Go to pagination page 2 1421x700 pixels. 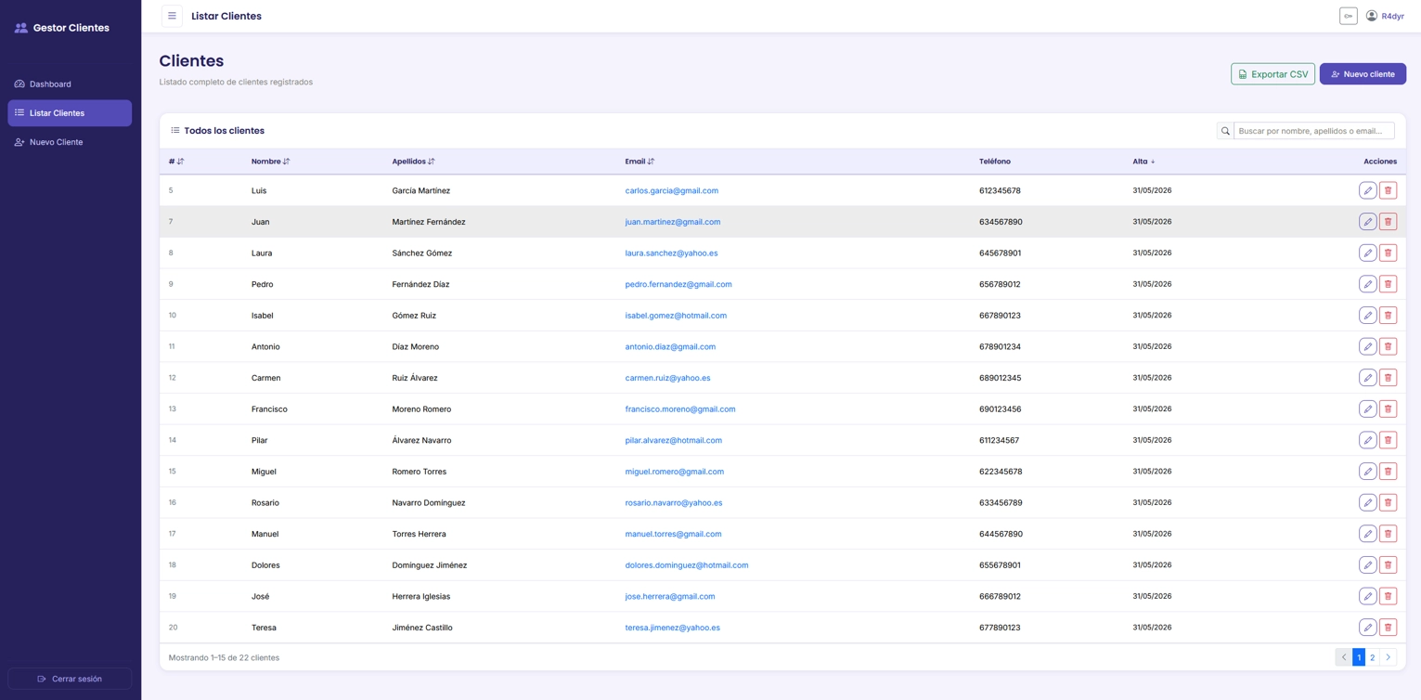point(1373,657)
